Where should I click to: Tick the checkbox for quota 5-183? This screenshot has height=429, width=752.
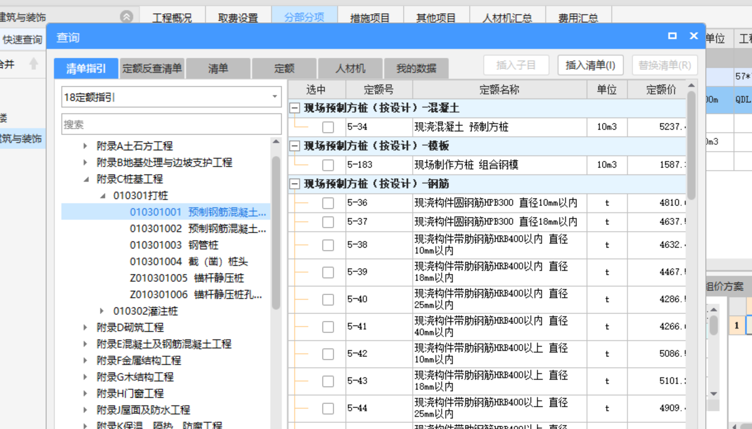pyautogui.click(x=328, y=165)
